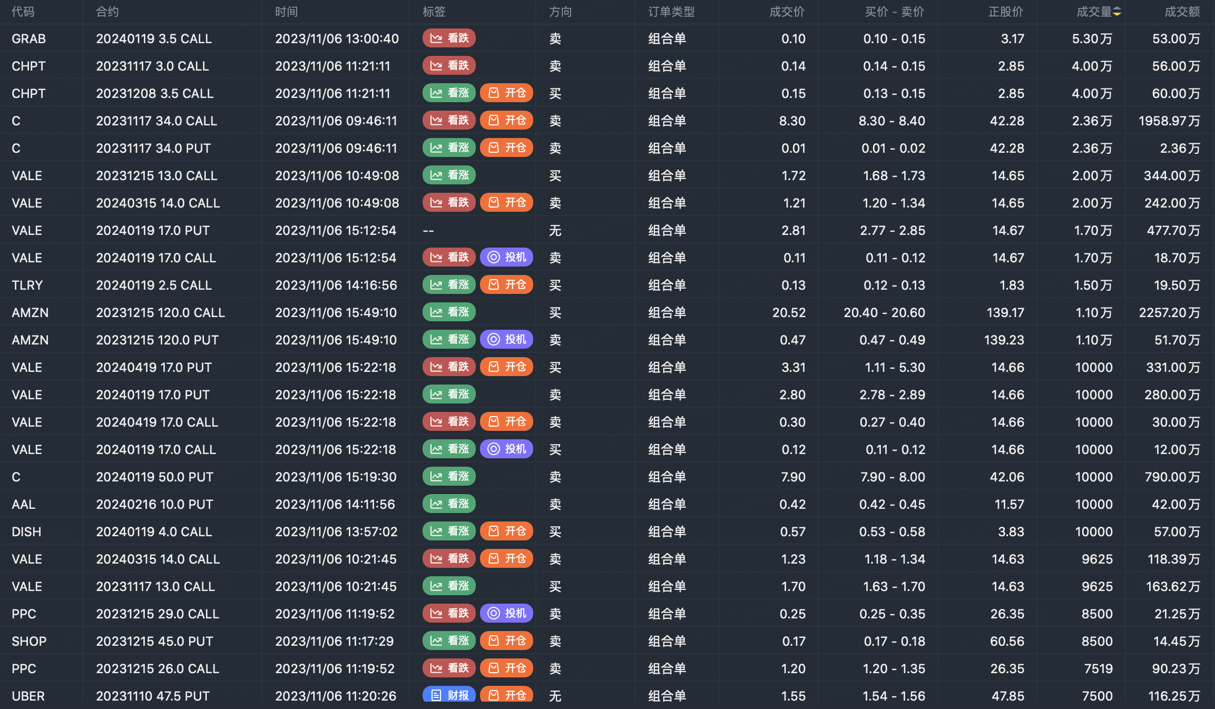This screenshot has height=709, width=1215.
Task: Click 开仓 tag on CHPT 20231208 3.5 CALL row
Action: [507, 93]
